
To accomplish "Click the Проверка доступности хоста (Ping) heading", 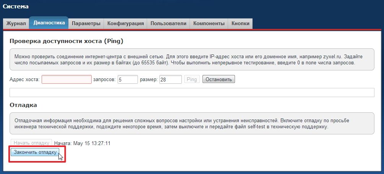I will tap(66, 41).
